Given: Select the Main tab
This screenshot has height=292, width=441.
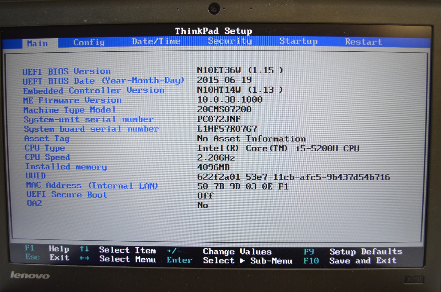Looking at the screenshot, I should click(37, 44).
